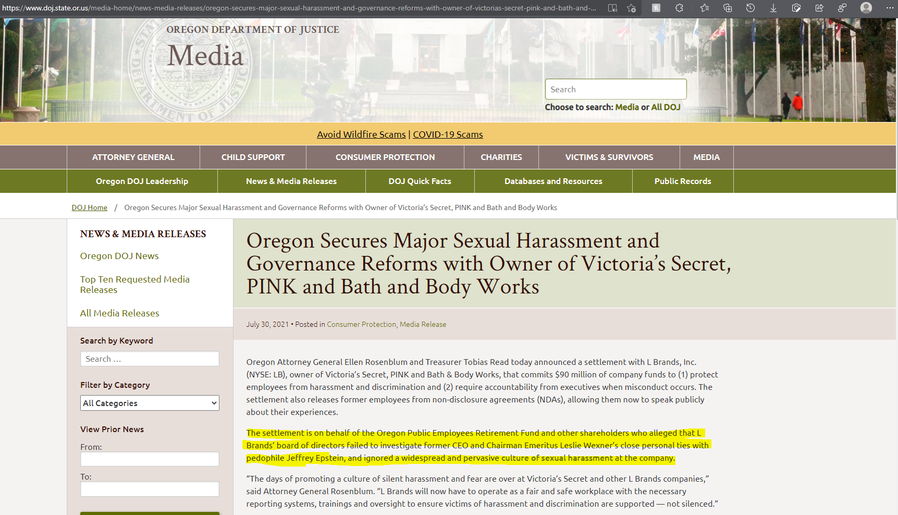The width and height of the screenshot is (898, 515).
Task: Open the Read aloud / immersive reader icon
Action: 613,8
